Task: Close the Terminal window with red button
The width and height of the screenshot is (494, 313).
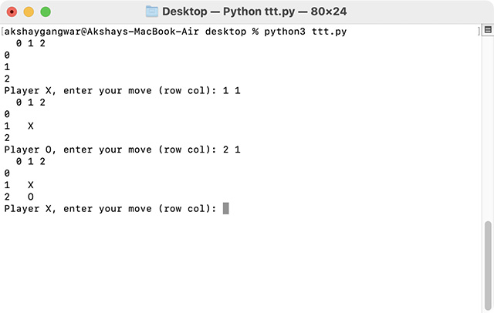Action: 12,12
